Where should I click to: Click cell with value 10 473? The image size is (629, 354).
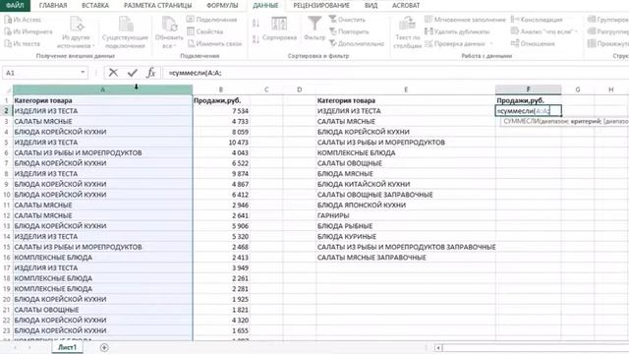point(220,143)
